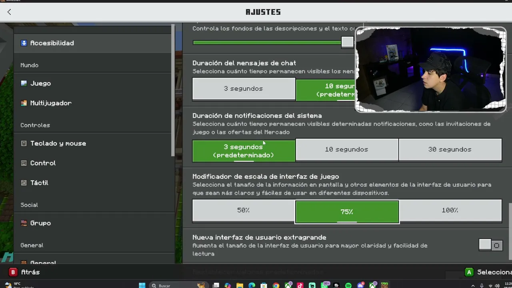Click the Grupo icon
The width and height of the screenshot is (512, 288).
pos(24,223)
